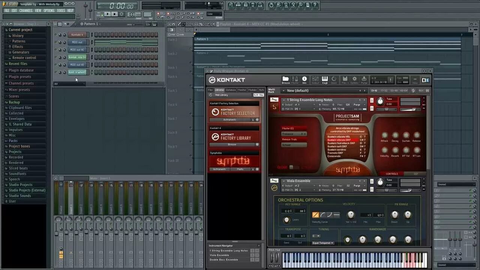The image size is (480, 270).
Task: Close the Instrument Navigator panel
Action: [x=258, y=246]
